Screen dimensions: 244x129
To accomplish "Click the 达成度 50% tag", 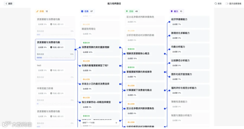I will (88, 52).
